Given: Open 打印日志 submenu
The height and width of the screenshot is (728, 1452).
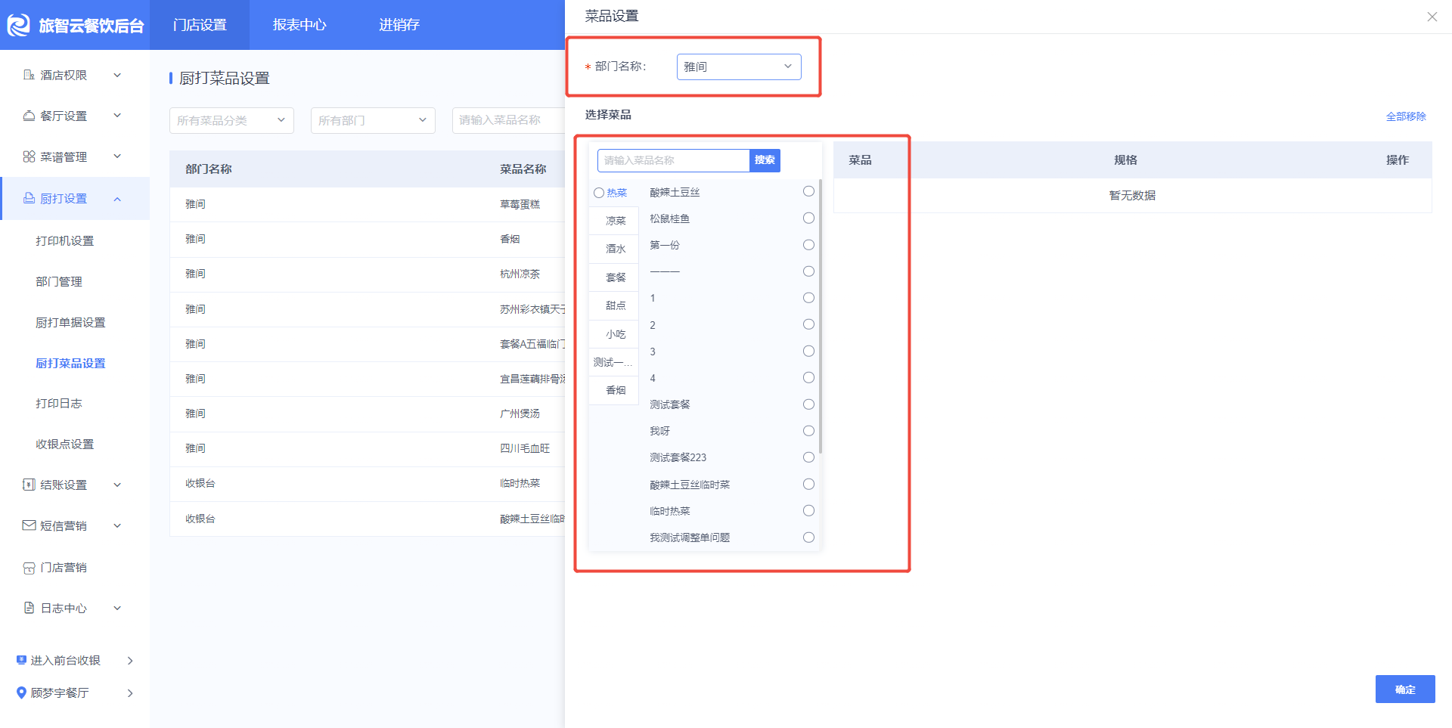Looking at the screenshot, I should click(59, 403).
